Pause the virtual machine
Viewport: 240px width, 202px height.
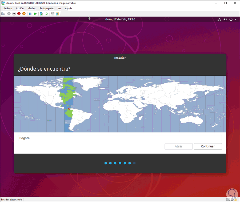pyautogui.click(x=30, y=14)
